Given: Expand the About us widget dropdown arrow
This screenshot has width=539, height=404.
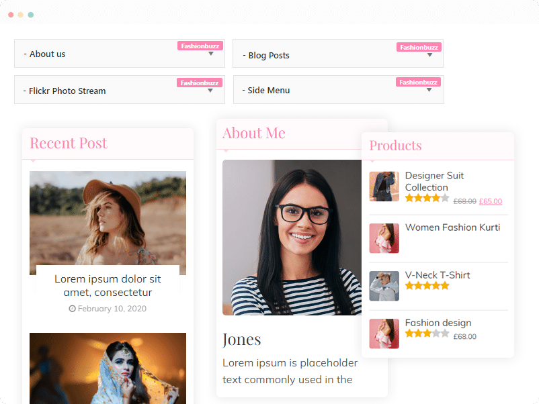Looking at the screenshot, I should coord(211,54).
